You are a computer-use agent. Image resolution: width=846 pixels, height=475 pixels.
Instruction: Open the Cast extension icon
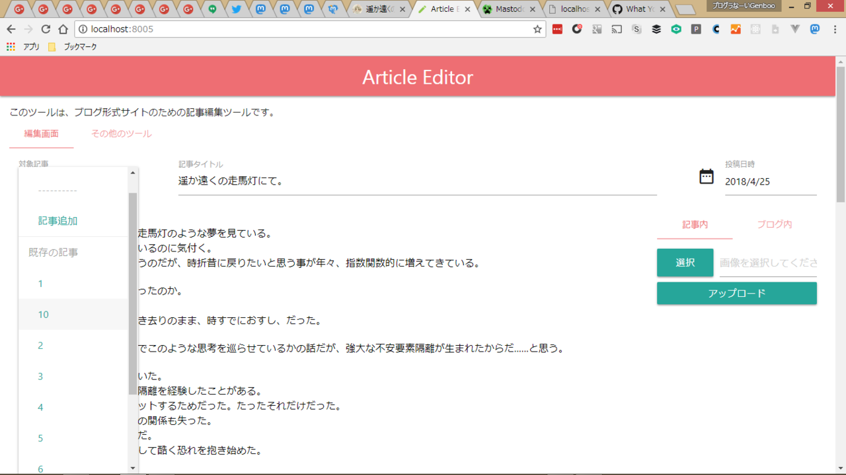[617, 29]
